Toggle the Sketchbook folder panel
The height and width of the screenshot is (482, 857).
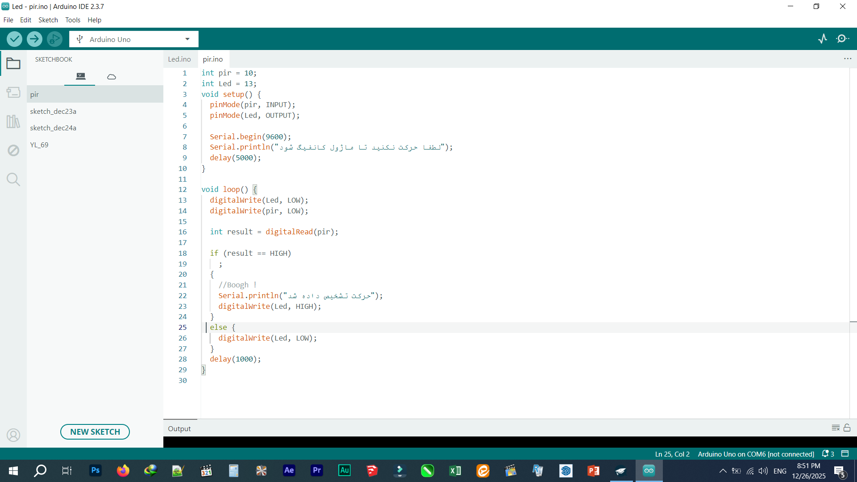click(13, 64)
